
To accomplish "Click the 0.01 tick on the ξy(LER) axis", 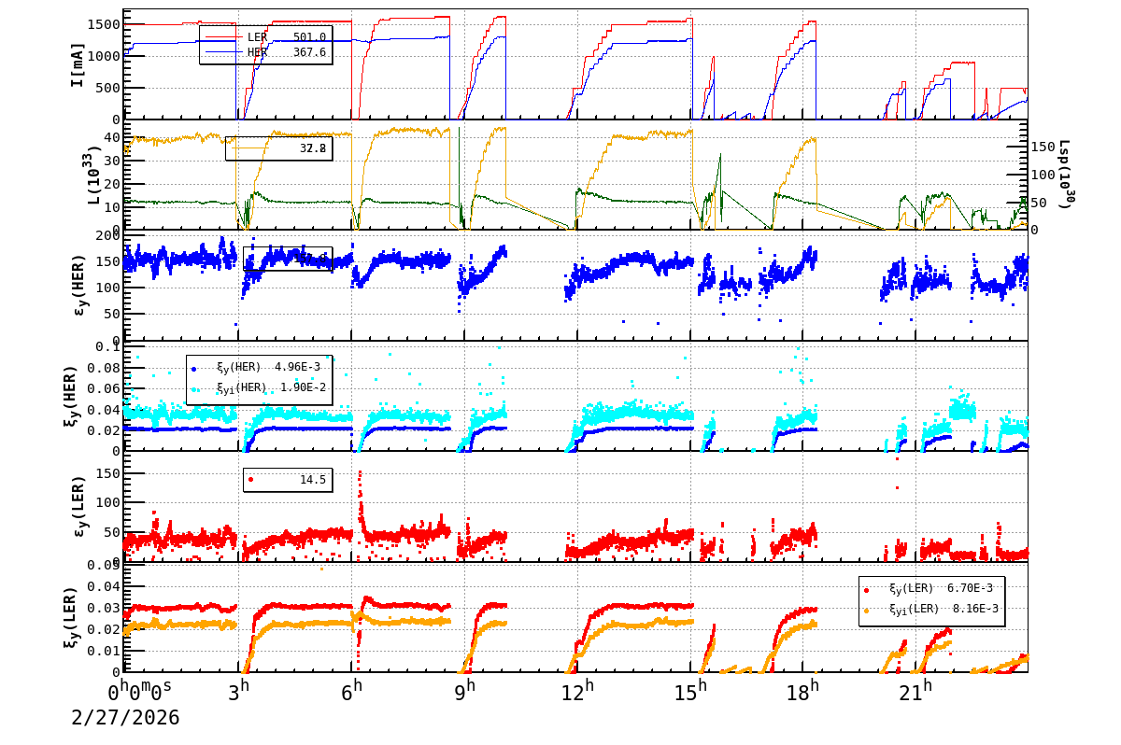I will 103,651.
